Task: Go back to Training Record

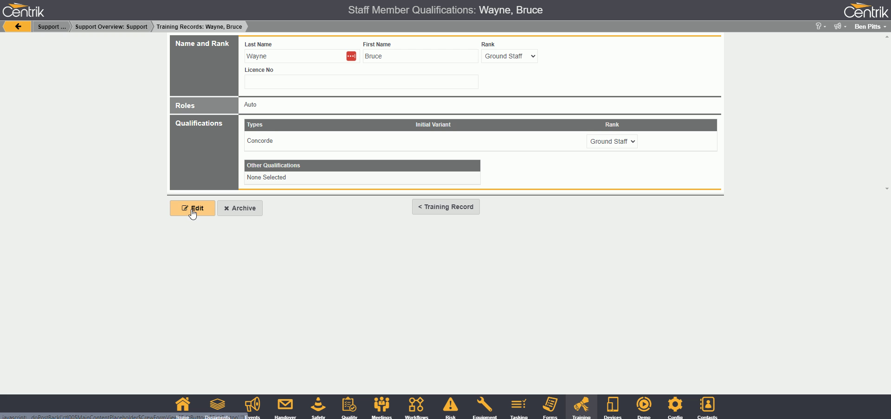Action: [445, 207]
